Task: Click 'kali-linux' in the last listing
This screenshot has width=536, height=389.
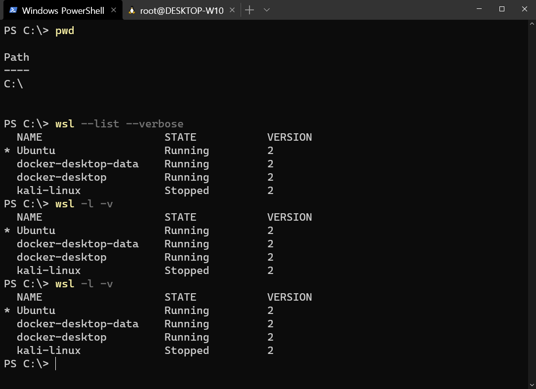Action: click(x=48, y=350)
